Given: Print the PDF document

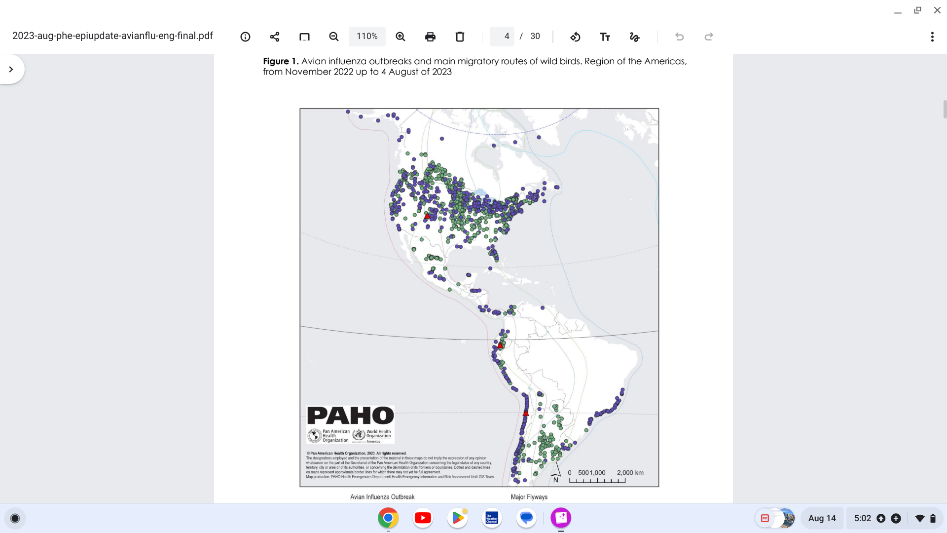Looking at the screenshot, I should (430, 37).
